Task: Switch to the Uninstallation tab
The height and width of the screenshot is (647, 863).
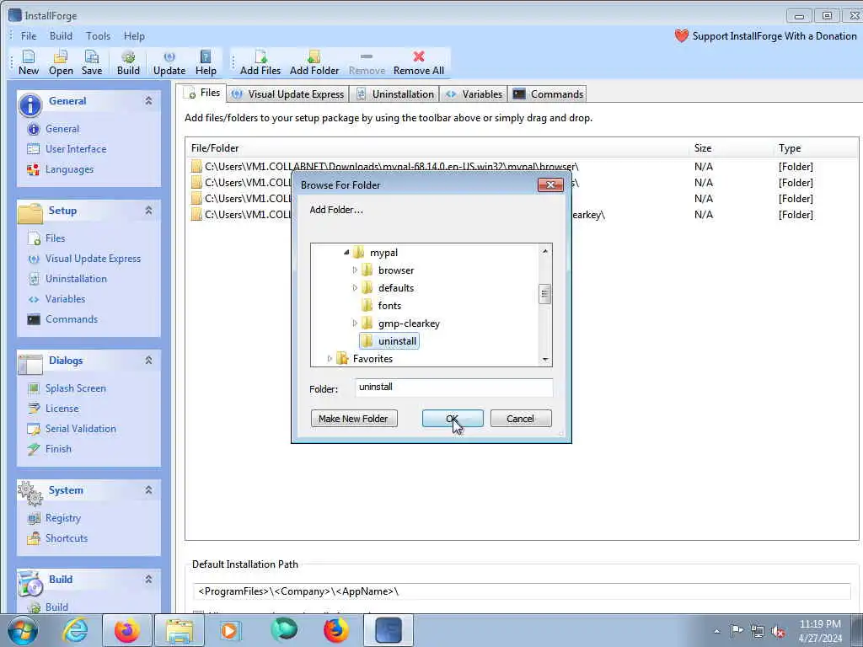Action: pos(394,94)
